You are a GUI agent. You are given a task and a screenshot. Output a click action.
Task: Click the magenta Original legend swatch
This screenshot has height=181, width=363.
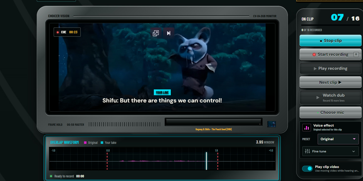[85, 143]
